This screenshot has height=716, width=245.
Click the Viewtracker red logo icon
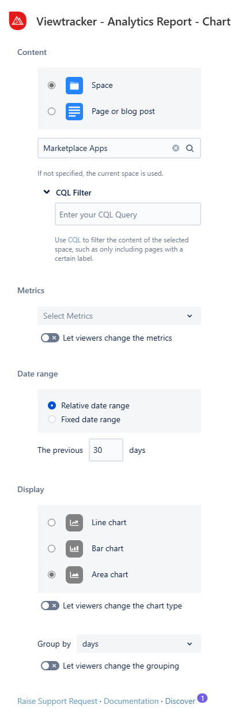(x=18, y=22)
